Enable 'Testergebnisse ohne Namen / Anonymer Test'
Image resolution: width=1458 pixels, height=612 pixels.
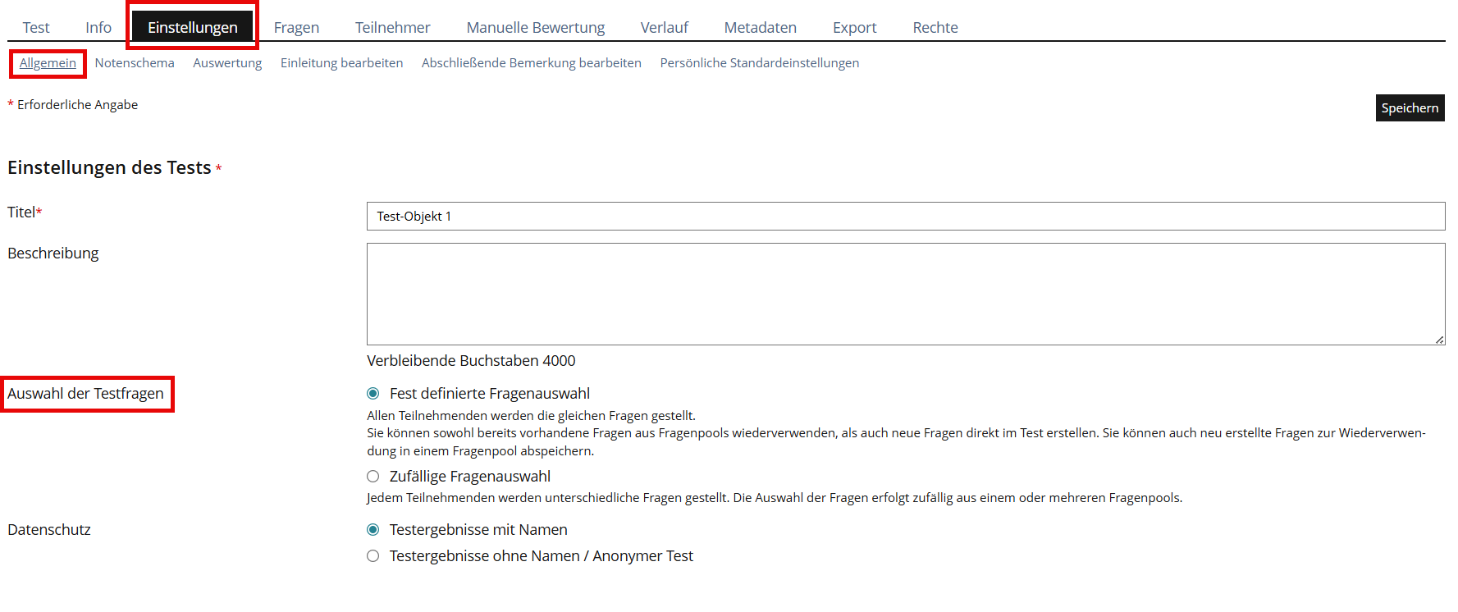(373, 556)
